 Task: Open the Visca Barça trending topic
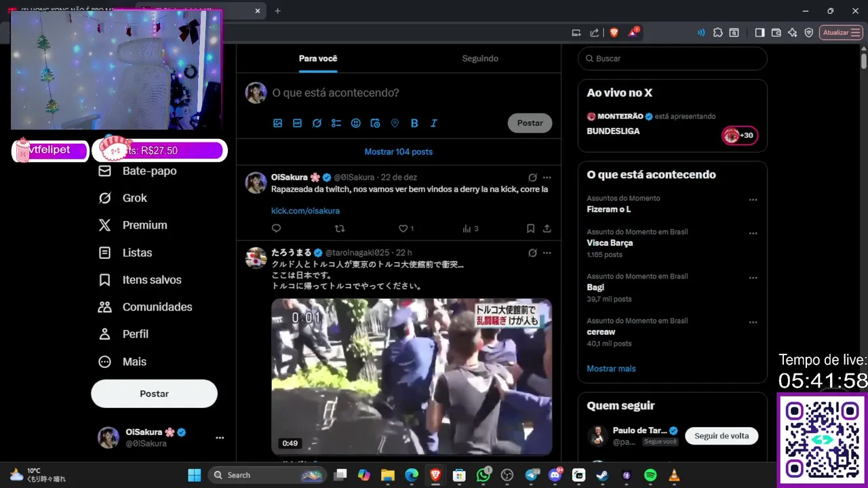(x=610, y=243)
